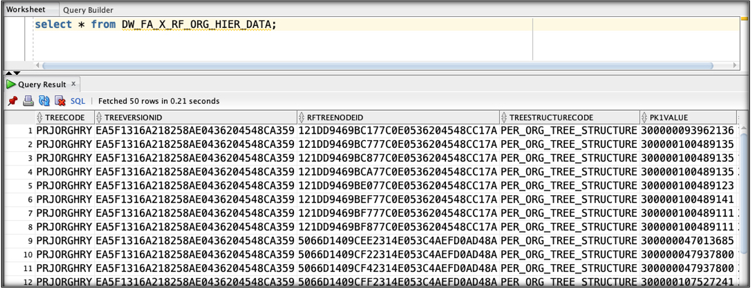This screenshot has height=291, width=751.
Task: Click in the SQL editor on the select statement
Action: 155,25
